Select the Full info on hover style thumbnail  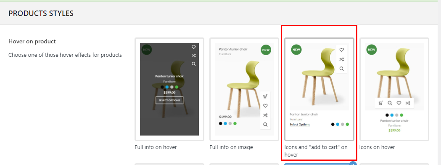(169, 89)
